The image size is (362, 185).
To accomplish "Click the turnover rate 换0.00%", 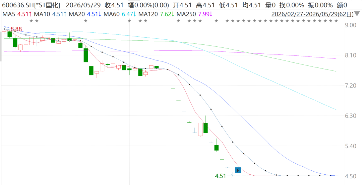I will pyautogui.click(x=292, y=5).
